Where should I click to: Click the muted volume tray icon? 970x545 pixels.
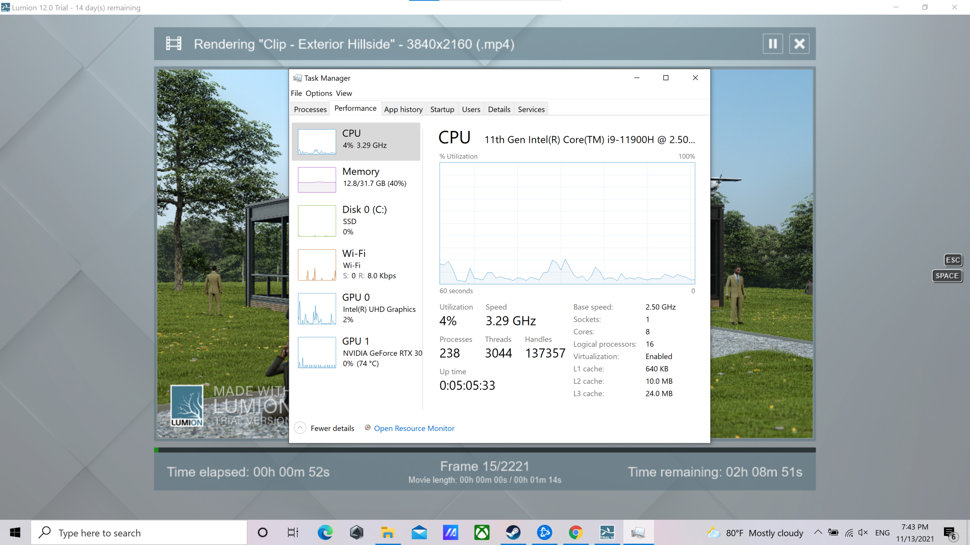click(863, 532)
